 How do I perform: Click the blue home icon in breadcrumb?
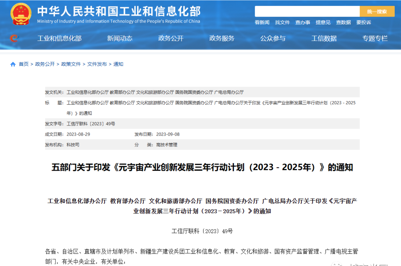click(13, 64)
